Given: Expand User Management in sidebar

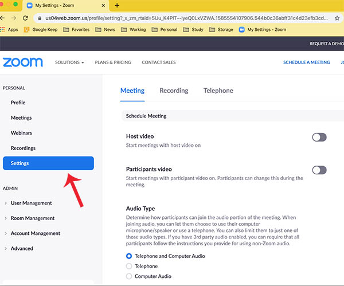Looking at the screenshot, I should click(31, 203).
